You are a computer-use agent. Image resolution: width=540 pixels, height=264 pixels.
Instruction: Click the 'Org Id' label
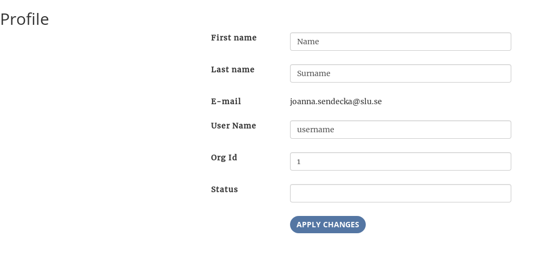pos(224,158)
